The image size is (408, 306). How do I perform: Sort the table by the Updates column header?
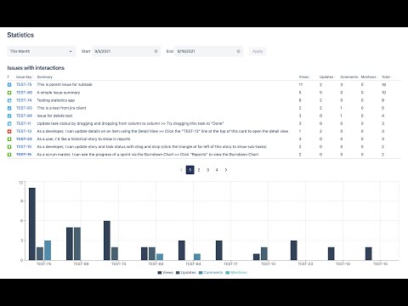pyautogui.click(x=326, y=76)
